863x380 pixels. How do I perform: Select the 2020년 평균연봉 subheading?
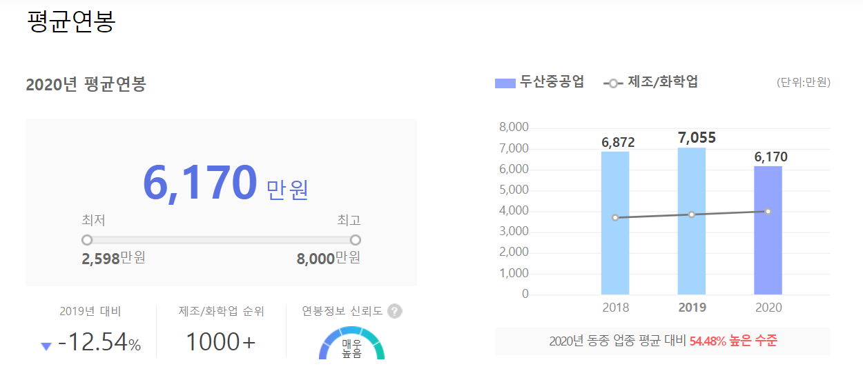click(x=86, y=85)
